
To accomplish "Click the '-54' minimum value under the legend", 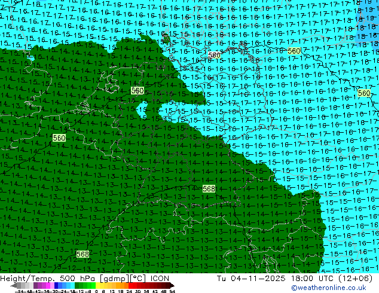I will [x=19, y=291].
